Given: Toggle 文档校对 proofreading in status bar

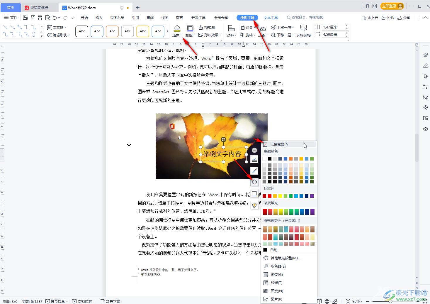Looking at the screenshot, I should point(82,301).
